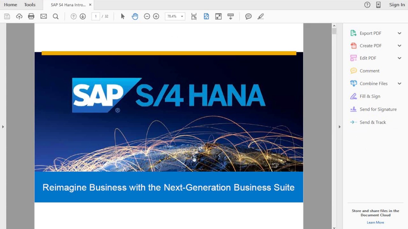Go to next page arrow
The width and height of the screenshot is (408, 229).
coord(83,17)
